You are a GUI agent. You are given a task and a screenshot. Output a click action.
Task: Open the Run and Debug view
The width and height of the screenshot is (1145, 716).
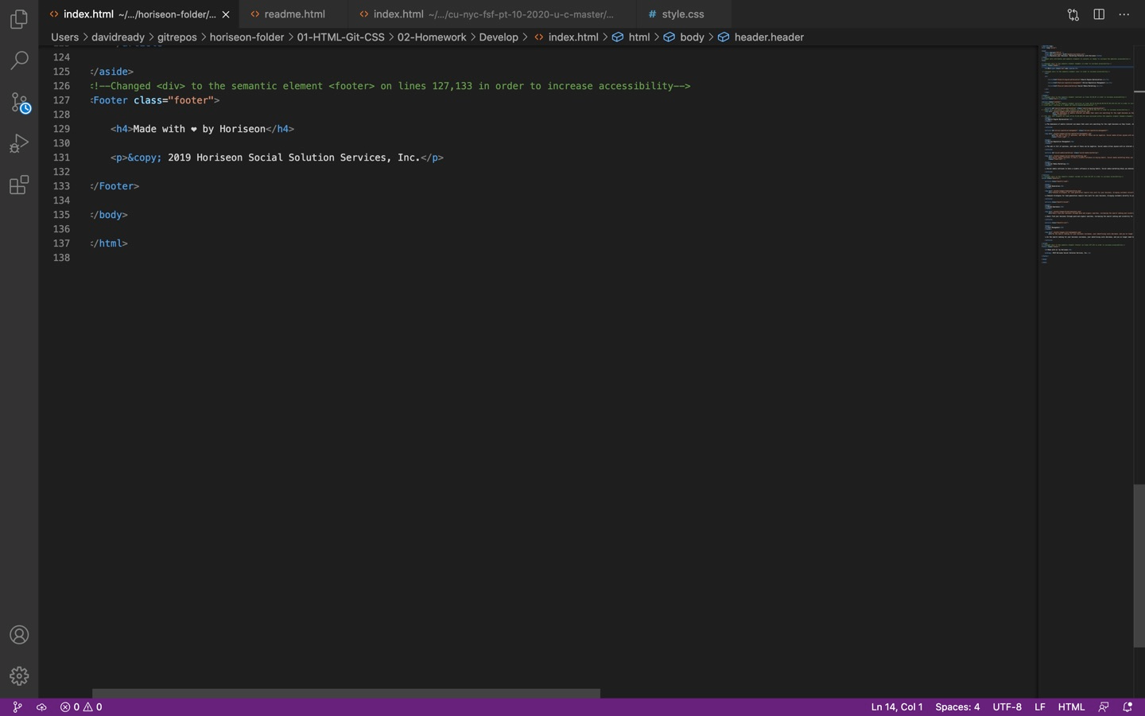(19, 143)
